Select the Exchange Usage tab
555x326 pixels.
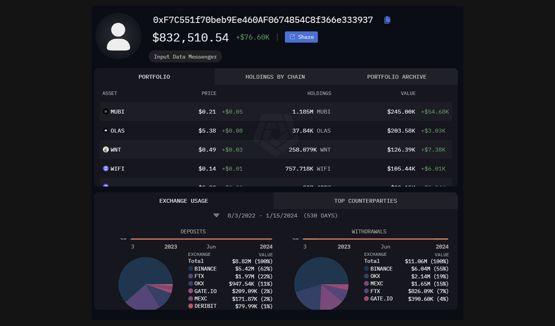tap(183, 201)
